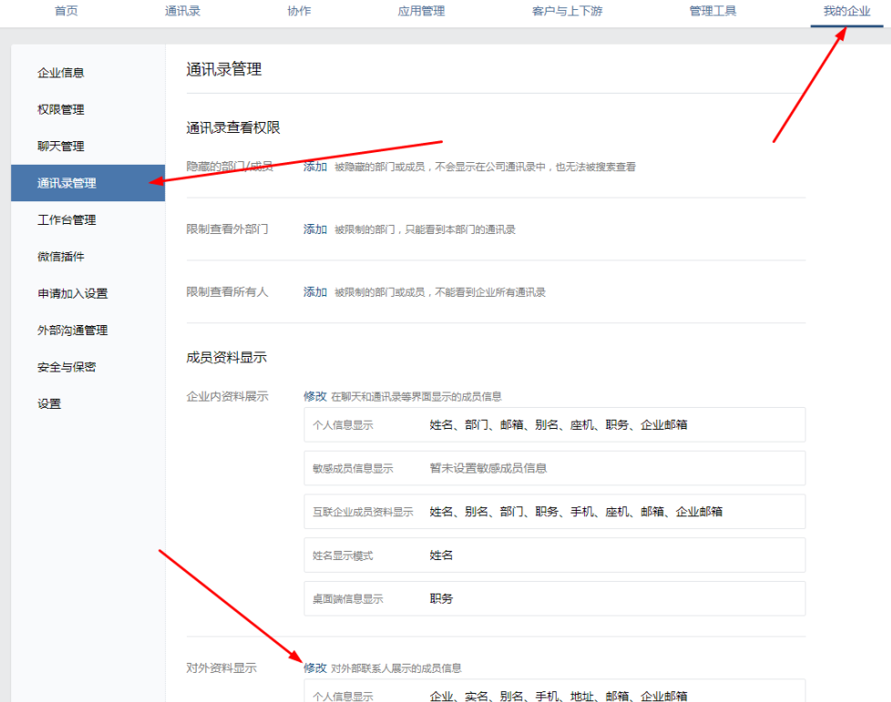Open 应用管理 in the top navigation
The width and height of the screenshot is (891, 702).
coord(421,12)
